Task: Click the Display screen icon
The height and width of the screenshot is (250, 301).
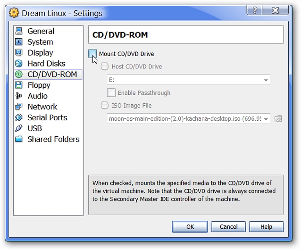Action: coord(19,52)
